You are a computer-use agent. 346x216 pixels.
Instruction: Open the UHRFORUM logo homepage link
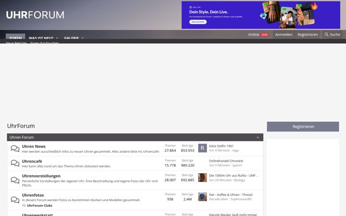(x=35, y=15)
